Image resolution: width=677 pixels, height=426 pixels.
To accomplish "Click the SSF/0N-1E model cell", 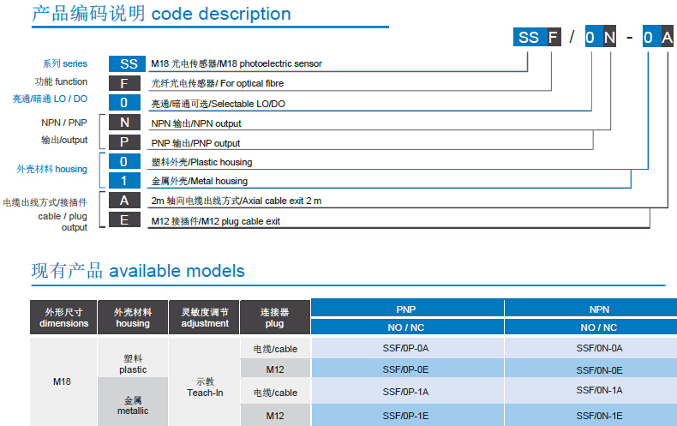I will pos(599,415).
